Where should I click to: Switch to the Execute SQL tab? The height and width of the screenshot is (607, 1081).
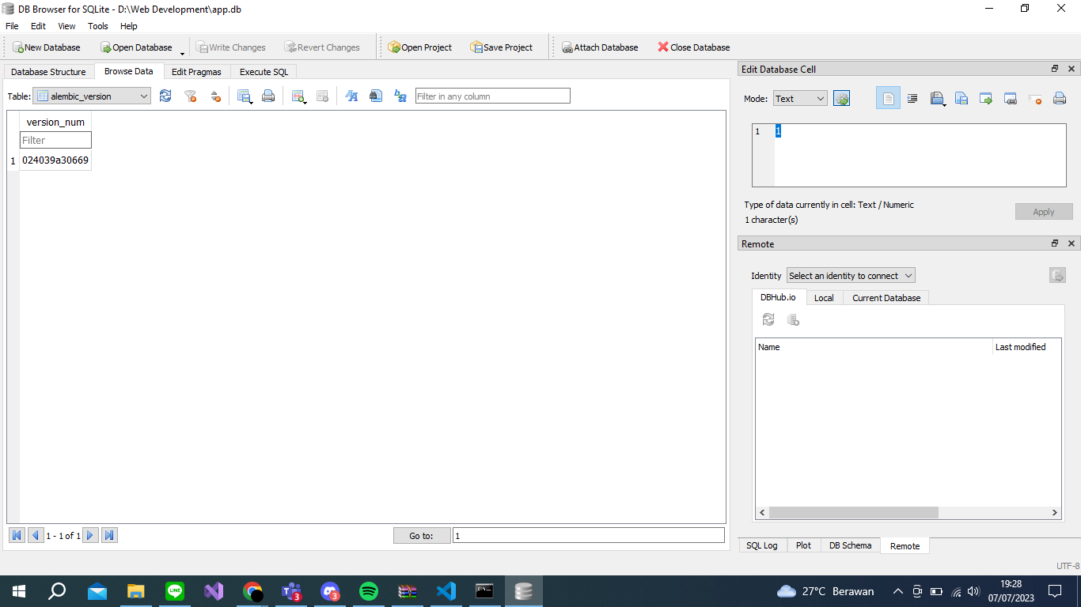(x=263, y=71)
